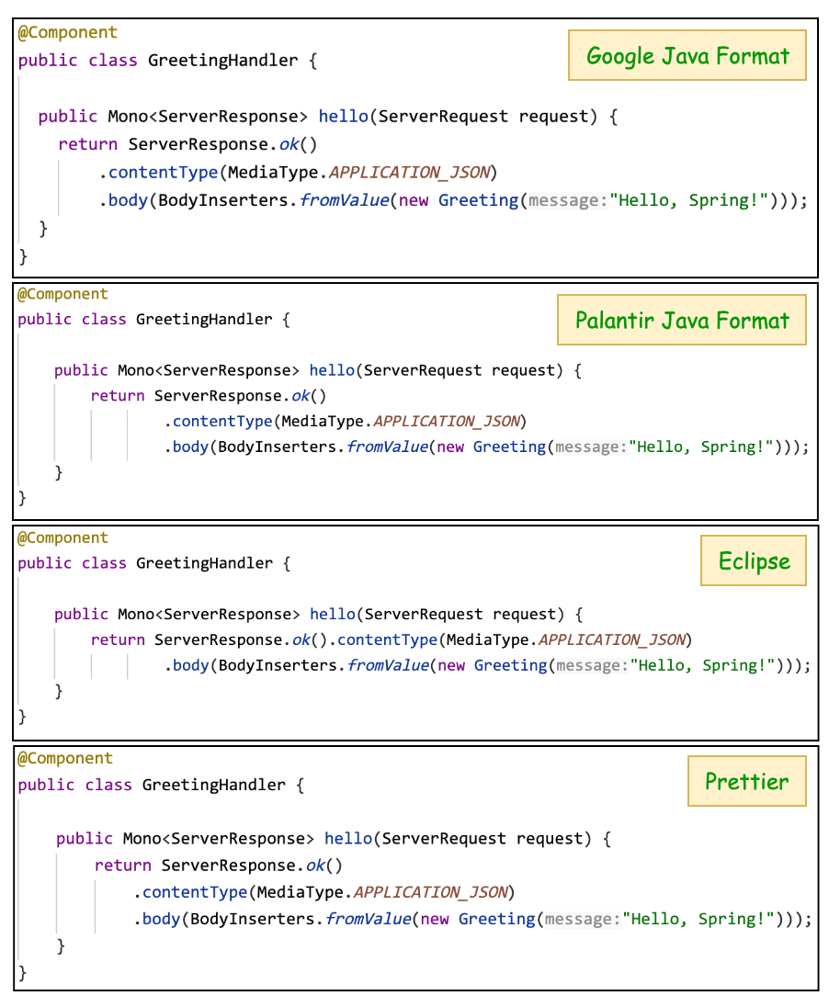Select @Component in the Eclipse panel
The image size is (829, 1007).
(x=62, y=537)
